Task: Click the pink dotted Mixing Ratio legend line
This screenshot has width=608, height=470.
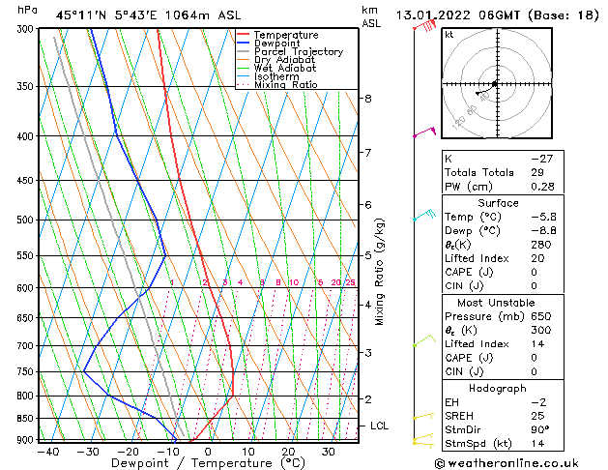Action: tap(244, 84)
